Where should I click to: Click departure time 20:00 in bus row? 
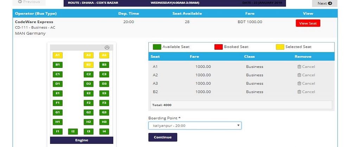coord(129,22)
